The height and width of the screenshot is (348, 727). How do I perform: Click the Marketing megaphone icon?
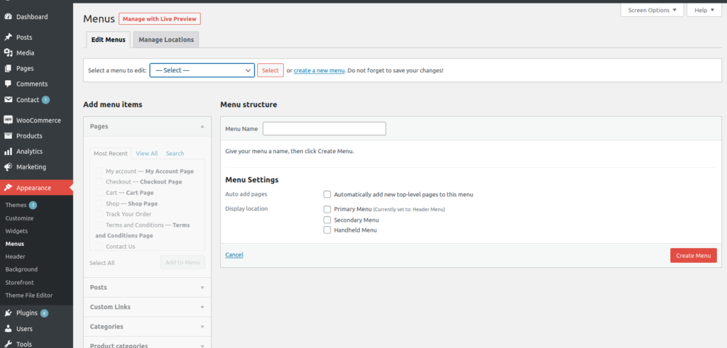click(9, 167)
